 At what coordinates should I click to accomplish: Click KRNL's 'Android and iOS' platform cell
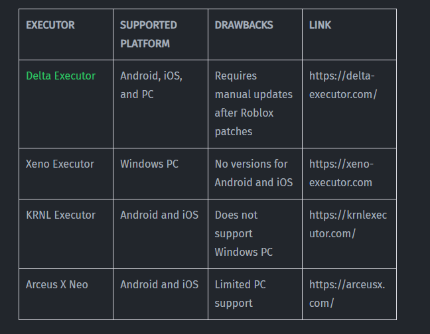click(x=159, y=215)
